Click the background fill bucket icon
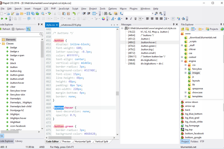Image resolution: width=224 pixels, height=149 pixels. pos(183,19)
